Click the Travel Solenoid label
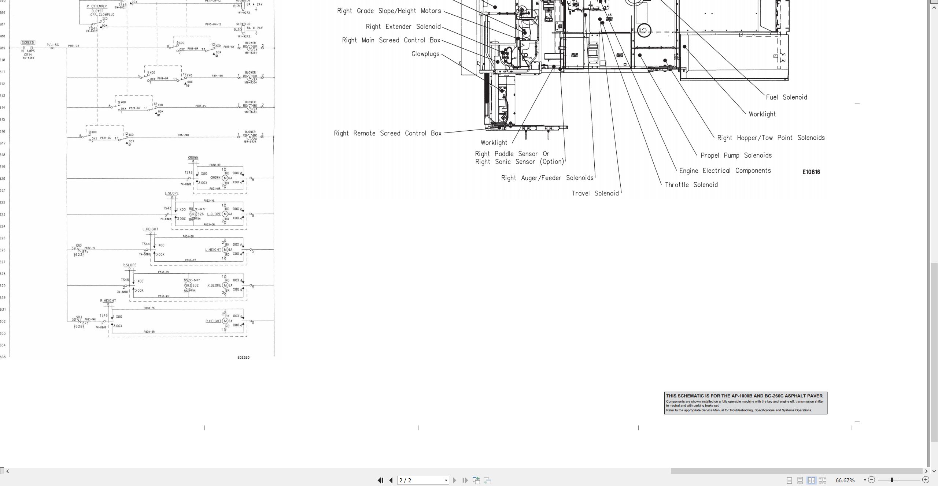Screen dimensions: 938x486 (595, 193)
